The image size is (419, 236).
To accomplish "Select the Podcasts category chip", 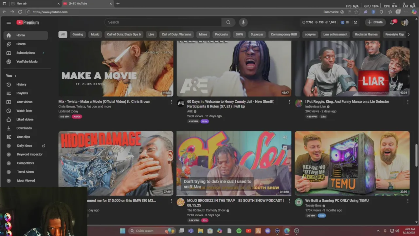I will click(221, 34).
